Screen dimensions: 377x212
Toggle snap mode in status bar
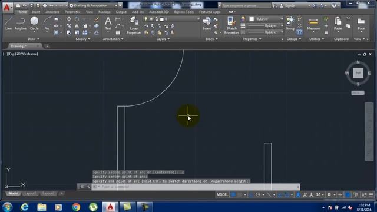(240, 194)
